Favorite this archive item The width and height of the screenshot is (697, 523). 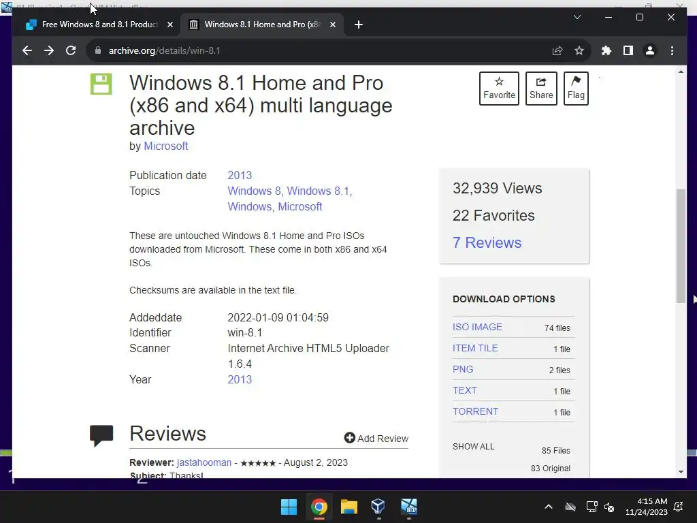(x=499, y=89)
